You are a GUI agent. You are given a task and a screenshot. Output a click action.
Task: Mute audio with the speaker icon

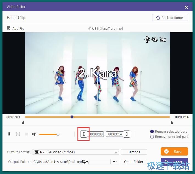[x=34, y=134]
